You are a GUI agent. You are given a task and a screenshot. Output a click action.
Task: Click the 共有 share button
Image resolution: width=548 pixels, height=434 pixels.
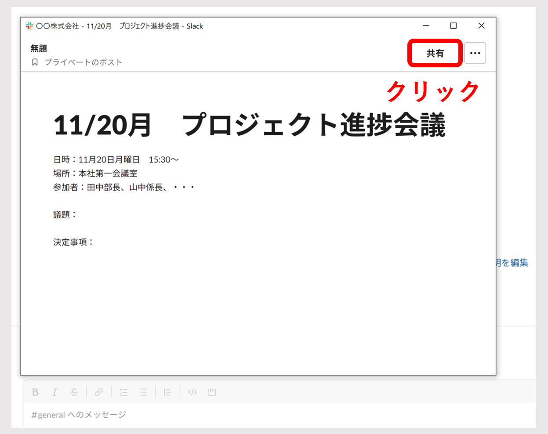435,53
